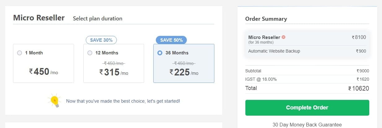This screenshot has height=128, width=382.
Task: Remove Micro Reseller using red x icon
Action: tap(283, 37)
